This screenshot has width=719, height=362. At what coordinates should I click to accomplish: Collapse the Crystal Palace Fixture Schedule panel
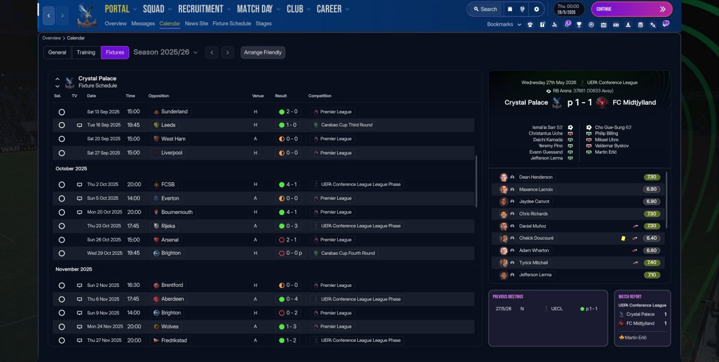(57, 79)
